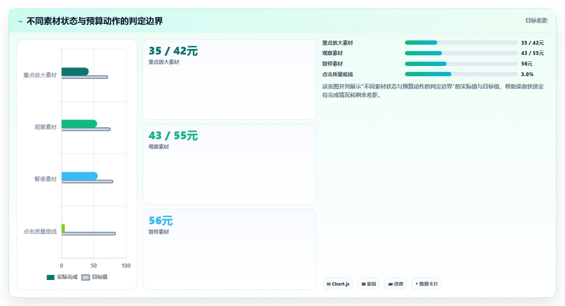
Task: Open the 35 / 42元 data card
Action: pyautogui.click(x=229, y=80)
